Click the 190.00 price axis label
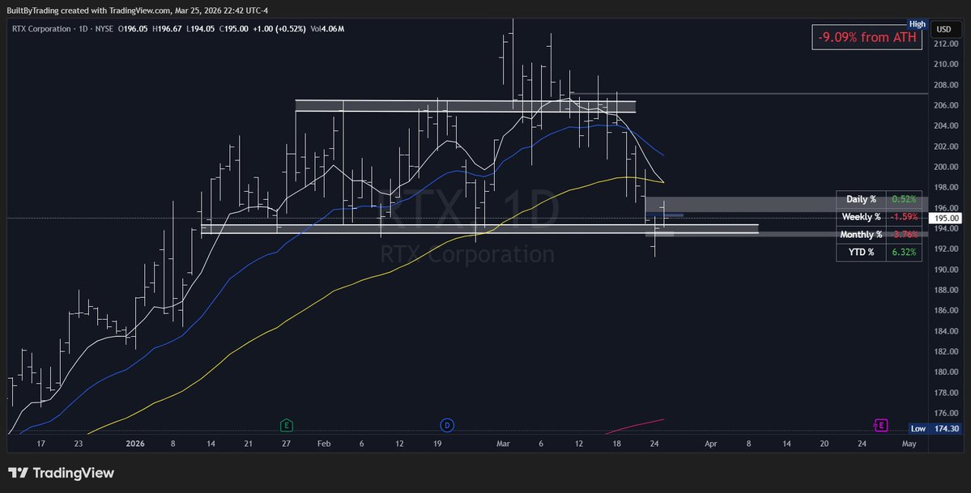 pos(946,270)
